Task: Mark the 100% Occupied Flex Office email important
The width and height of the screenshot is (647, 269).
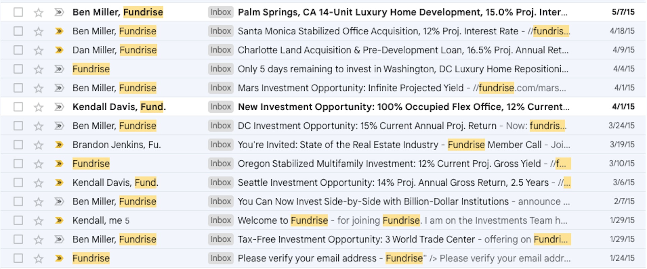Action: (59, 107)
